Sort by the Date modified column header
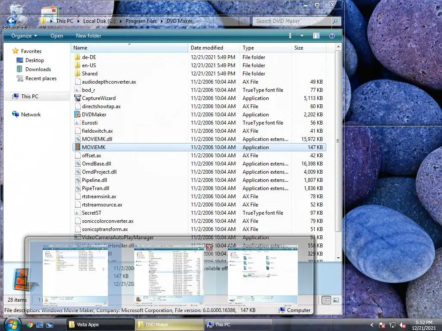The width and height of the screenshot is (442, 331). [214, 48]
